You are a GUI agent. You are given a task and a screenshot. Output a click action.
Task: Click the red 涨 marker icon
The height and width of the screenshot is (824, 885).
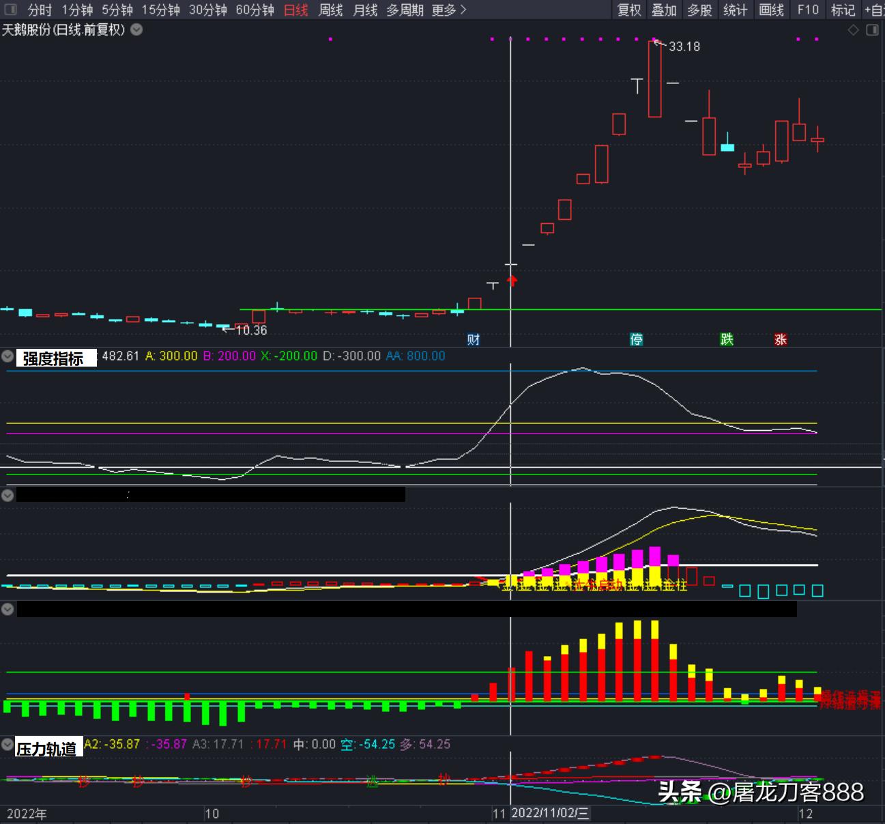[781, 339]
